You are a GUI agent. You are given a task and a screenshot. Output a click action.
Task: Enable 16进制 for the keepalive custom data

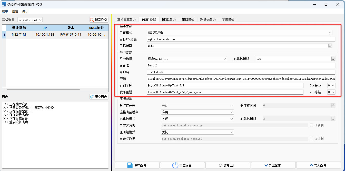tap(312, 125)
